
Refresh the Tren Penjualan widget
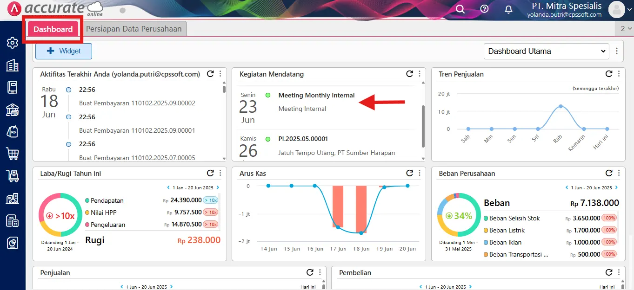coord(609,73)
